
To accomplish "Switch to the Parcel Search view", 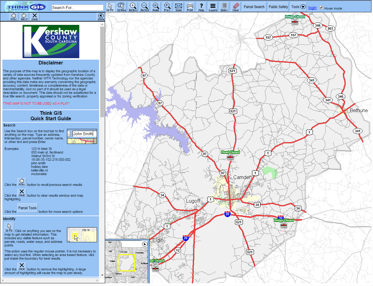I will (254, 6).
